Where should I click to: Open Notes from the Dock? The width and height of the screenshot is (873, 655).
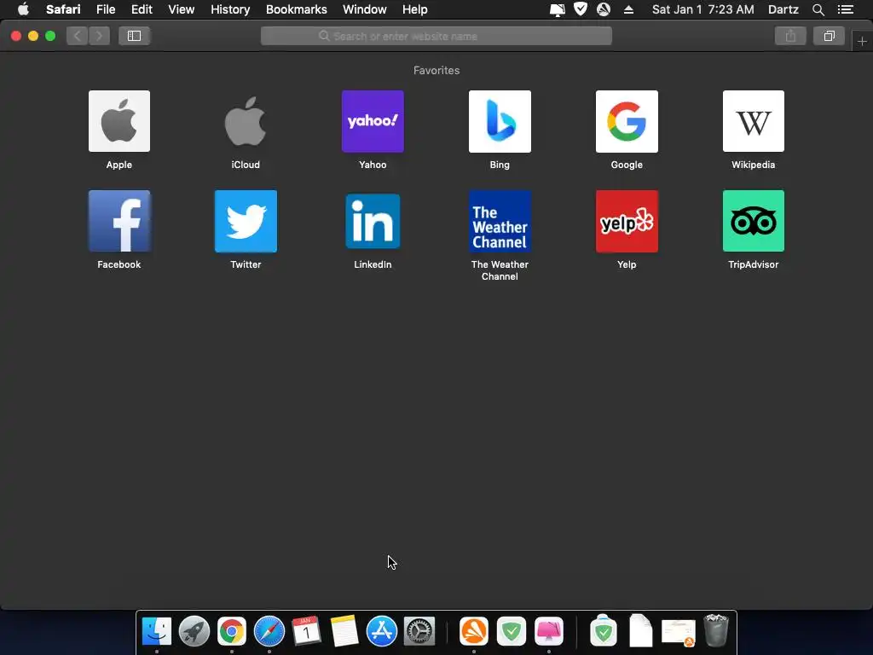pos(344,632)
